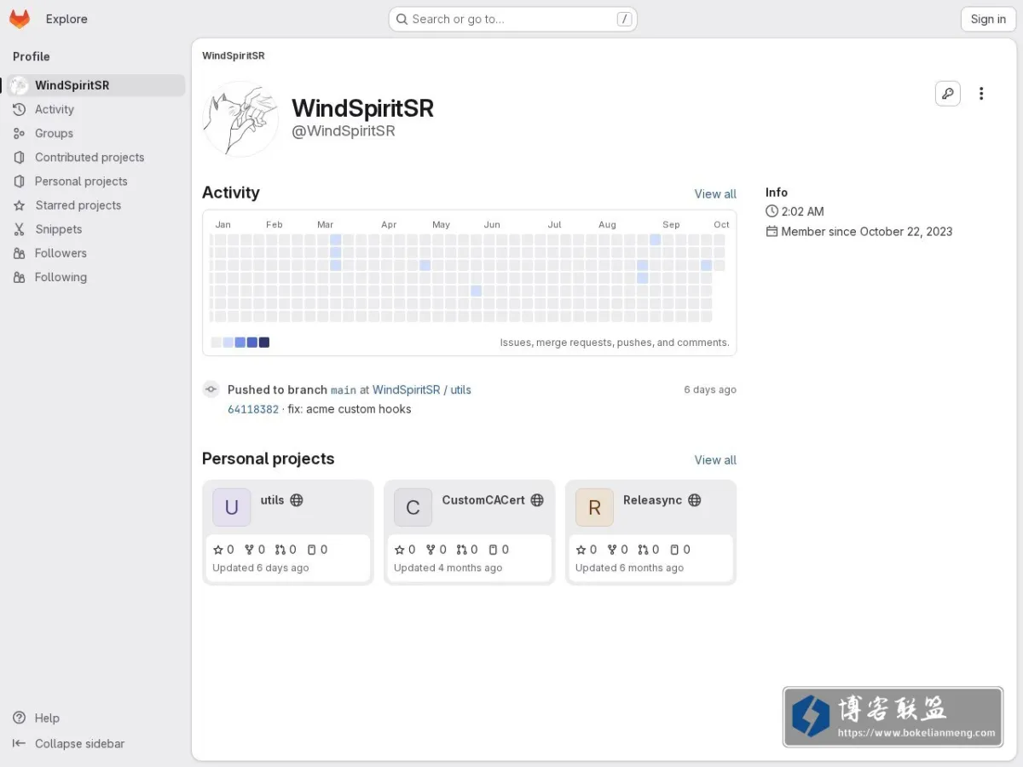Open Contributed projects in the sidebar
The height and width of the screenshot is (767, 1023).
tap(95, 157)
